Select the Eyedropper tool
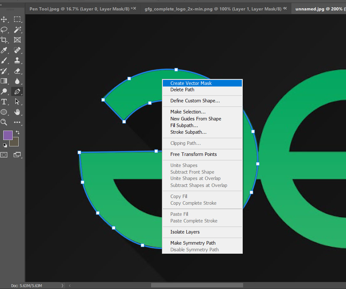Viewport: 346px width, 289px height. click(4, 50)
